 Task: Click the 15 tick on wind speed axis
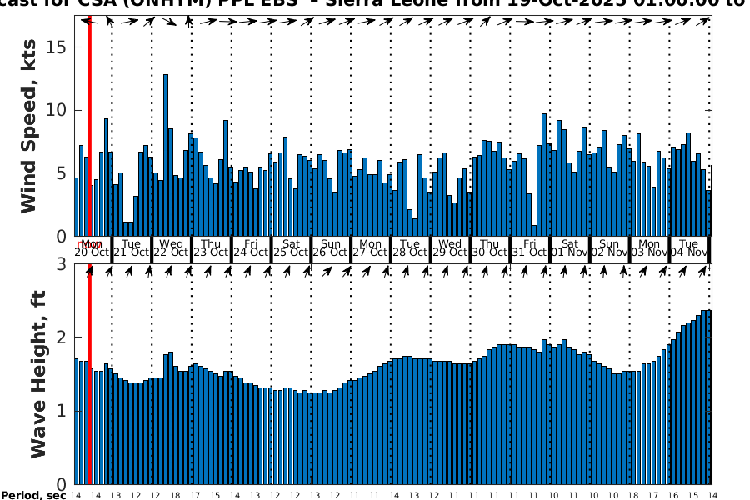coord(57,47)
